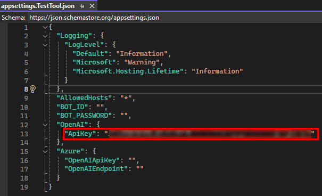
Task: Collapse the LogLevel section on line 3
Action: click(x=45, y=45)
